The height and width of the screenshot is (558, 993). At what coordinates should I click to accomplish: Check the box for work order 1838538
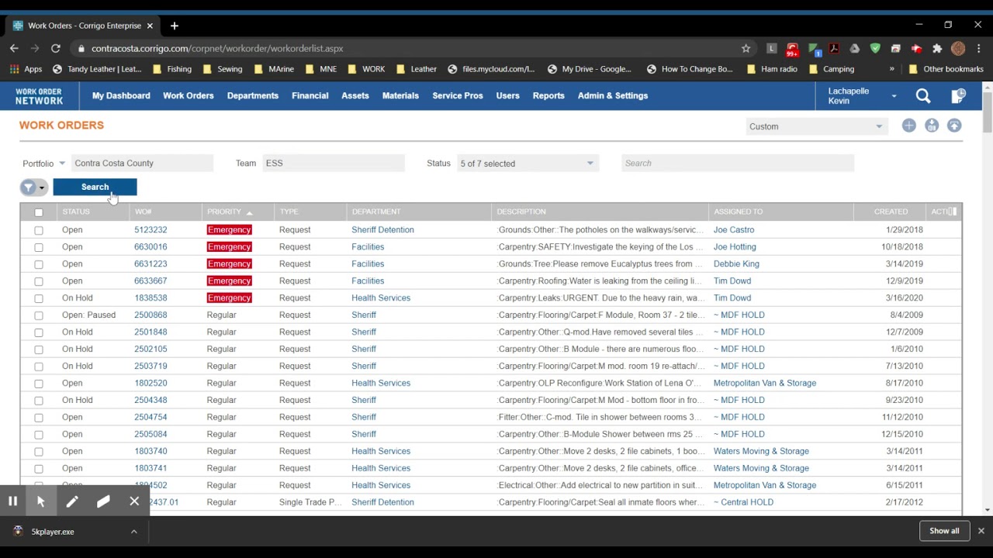point(39,298)
